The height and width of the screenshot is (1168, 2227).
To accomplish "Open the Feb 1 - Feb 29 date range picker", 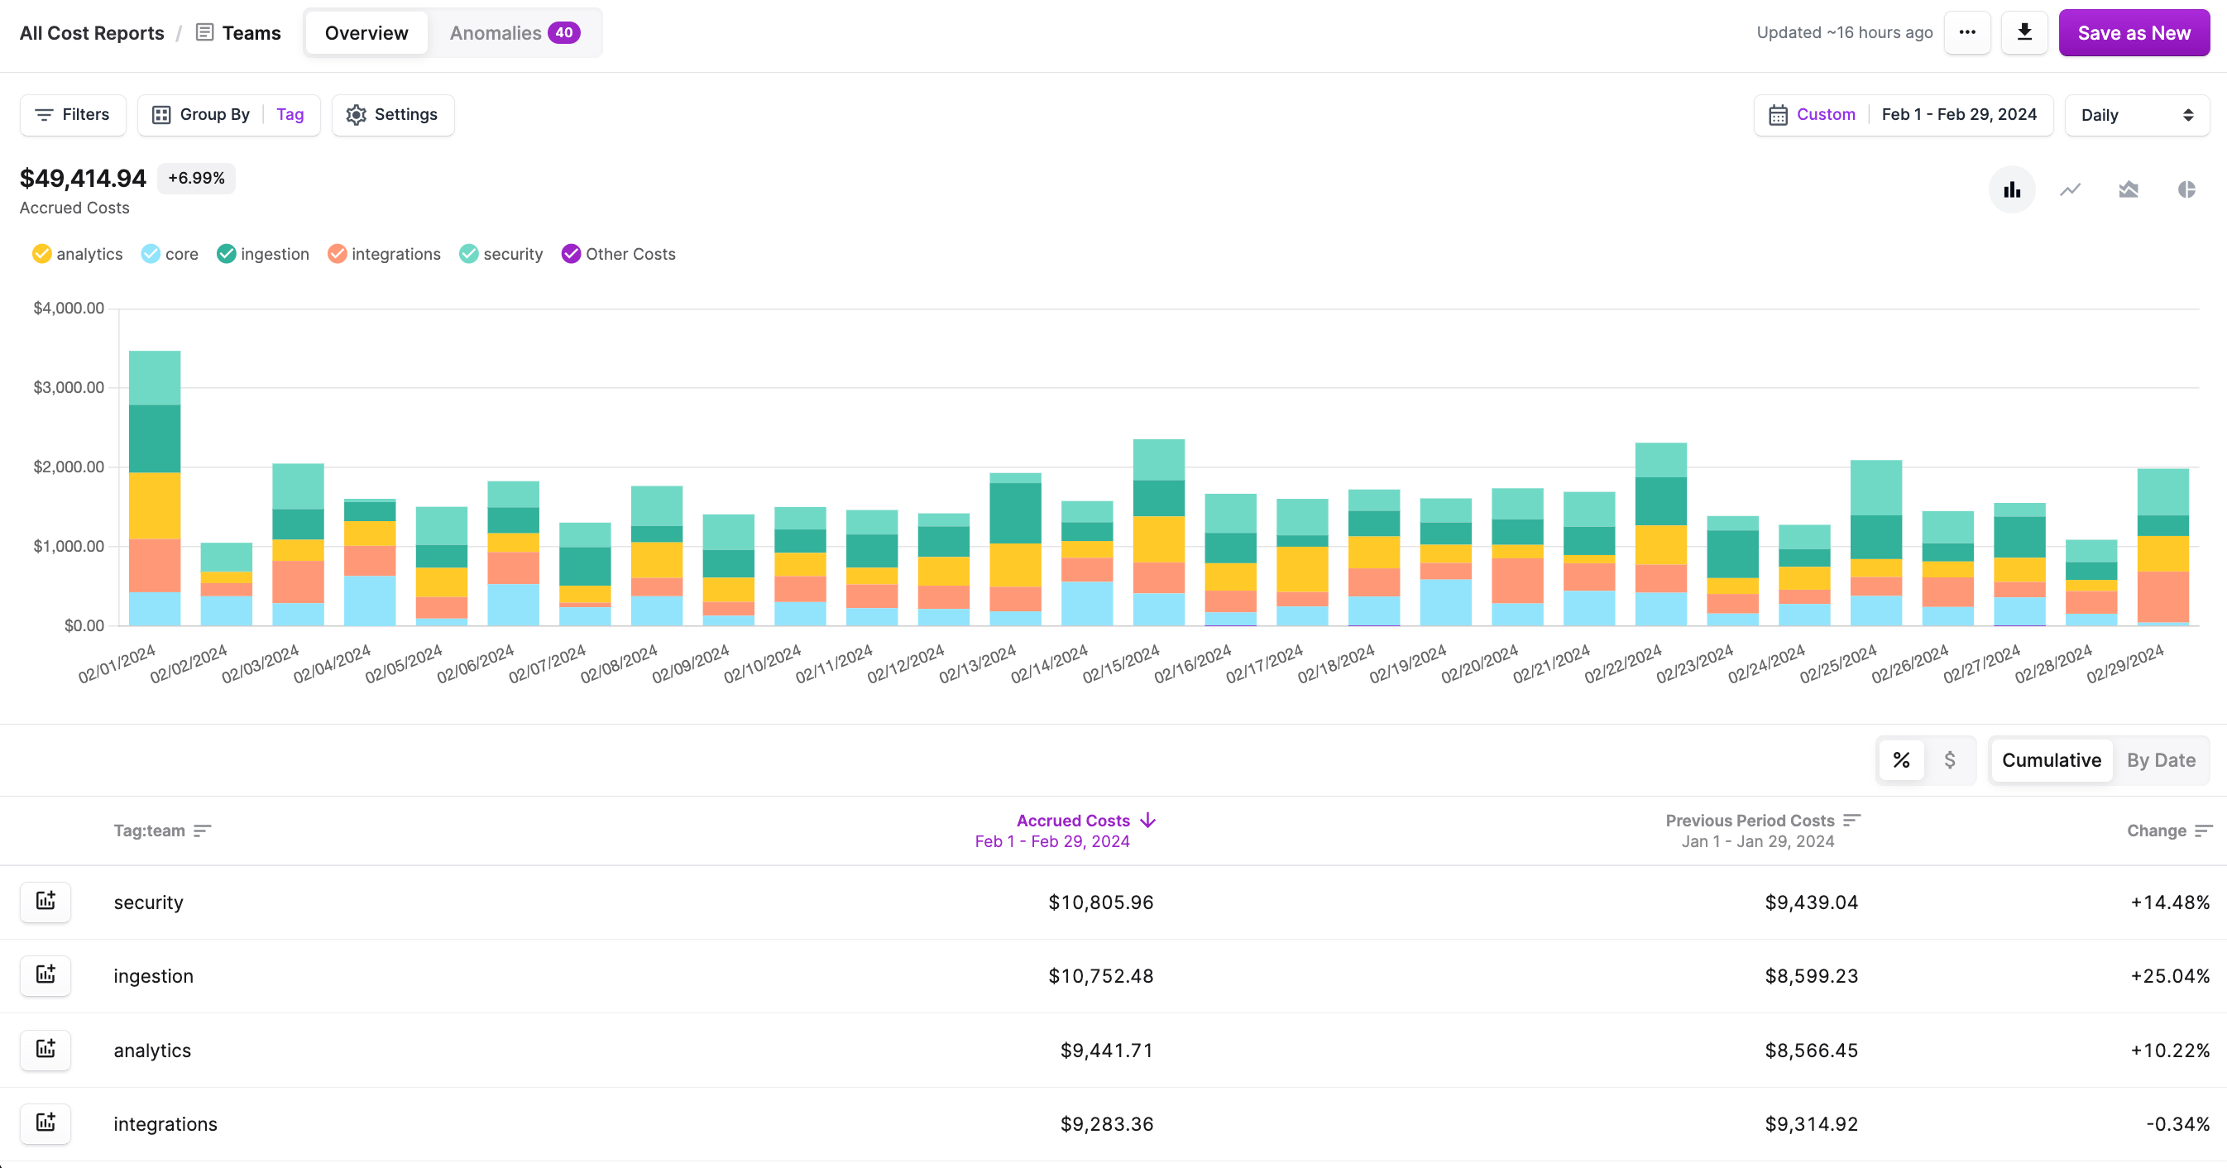I will pyautogui.click(x=1959, y=114).
